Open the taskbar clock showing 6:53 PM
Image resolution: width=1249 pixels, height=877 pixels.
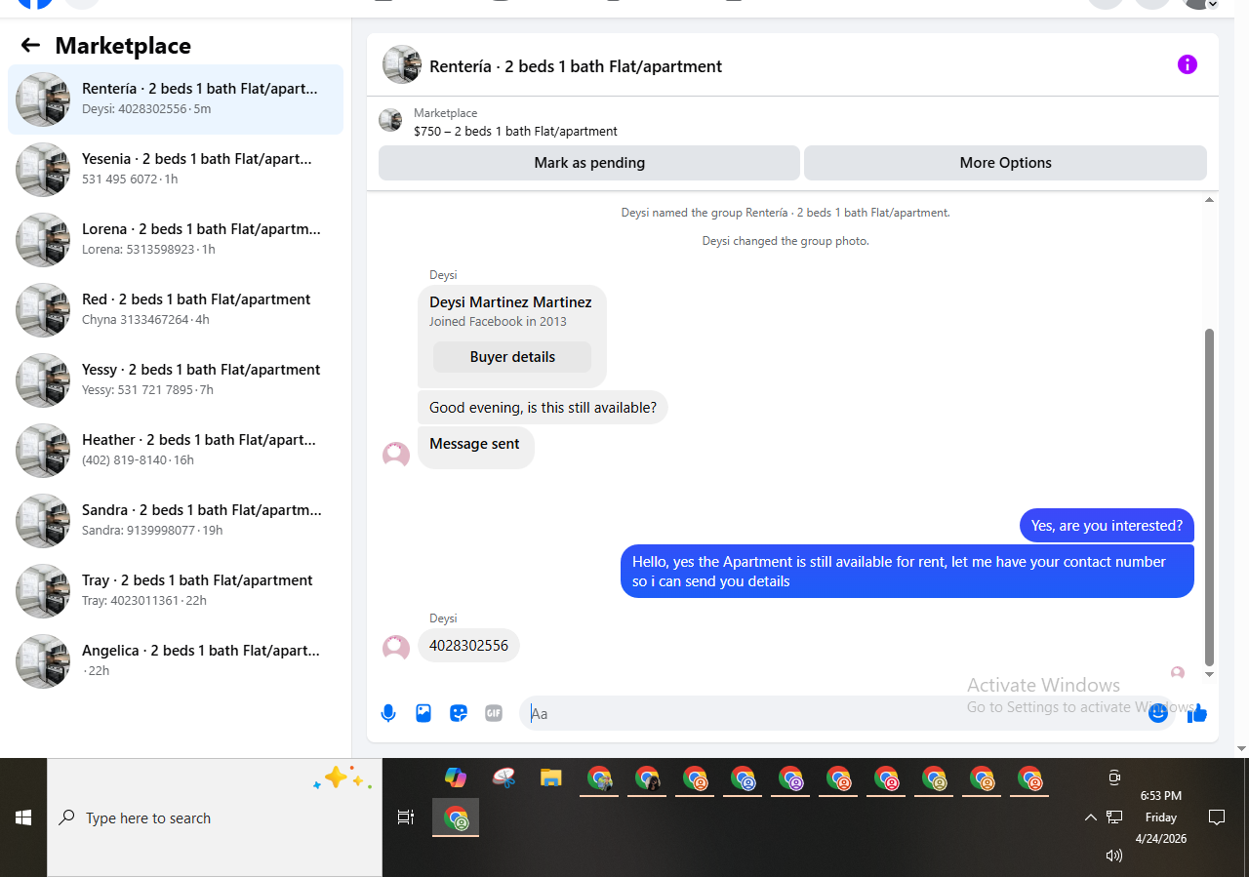point(1161,817)
